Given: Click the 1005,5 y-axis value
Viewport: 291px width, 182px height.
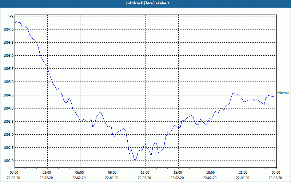Looking at the screenshot, I should tap(8, 69).
